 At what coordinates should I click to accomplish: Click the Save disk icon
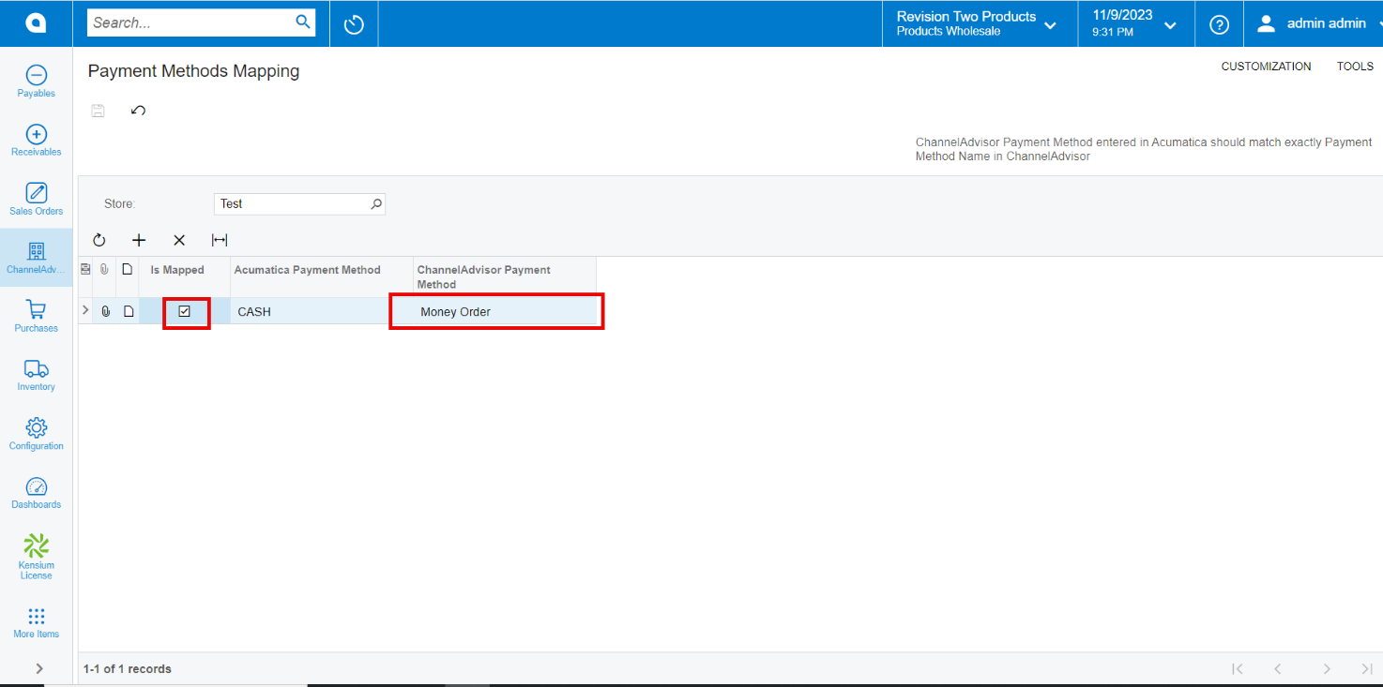[98, 111]
